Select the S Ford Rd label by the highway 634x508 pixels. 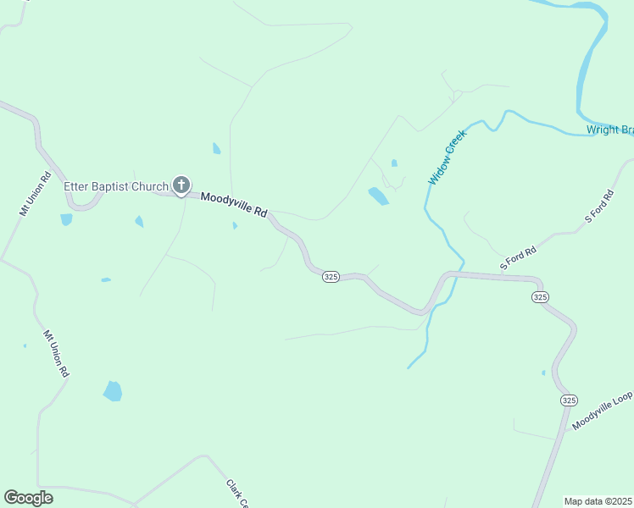click(518, 257)
